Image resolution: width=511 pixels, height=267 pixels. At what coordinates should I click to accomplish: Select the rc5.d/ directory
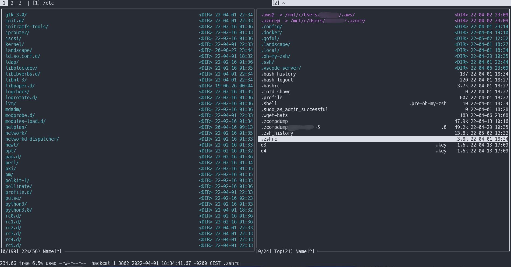coord(129,245)
